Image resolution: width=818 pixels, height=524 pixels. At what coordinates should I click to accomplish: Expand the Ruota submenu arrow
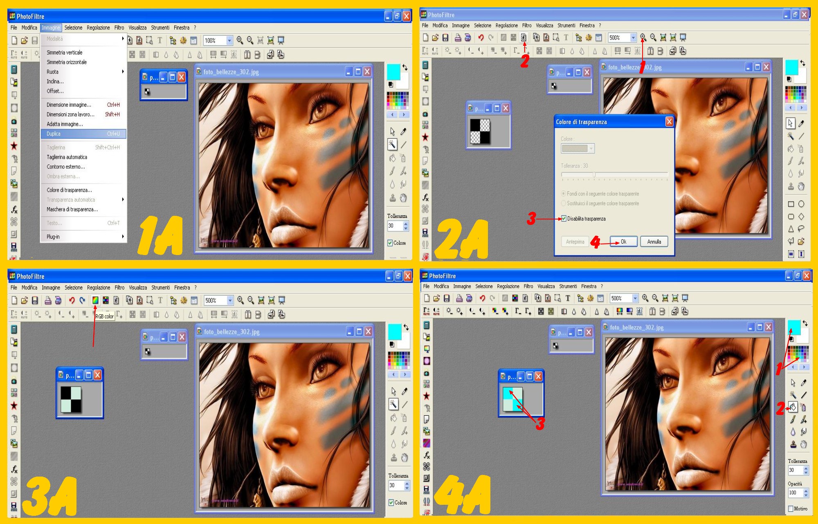123,72
